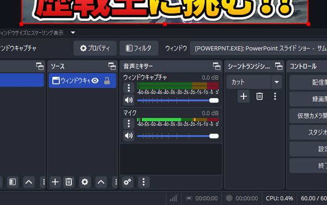Screen dimensions: 327x205
Task: Open the ウィンドウ selection combo box
Action: [258, 49]
